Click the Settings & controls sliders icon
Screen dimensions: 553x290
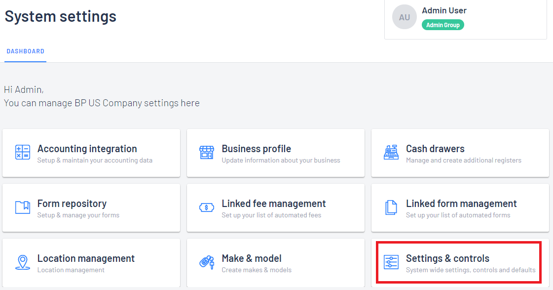[x=391, y=262]
